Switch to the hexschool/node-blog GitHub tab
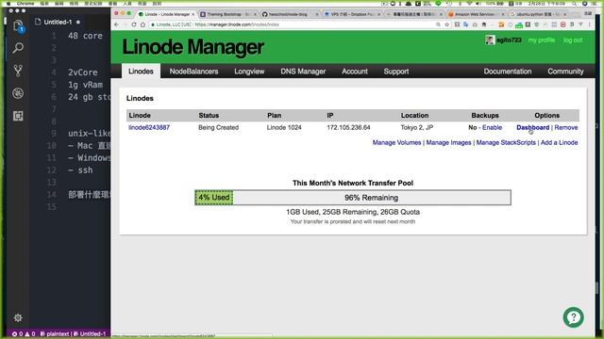This screenshot has width=604, height=339. coord(289,14)
